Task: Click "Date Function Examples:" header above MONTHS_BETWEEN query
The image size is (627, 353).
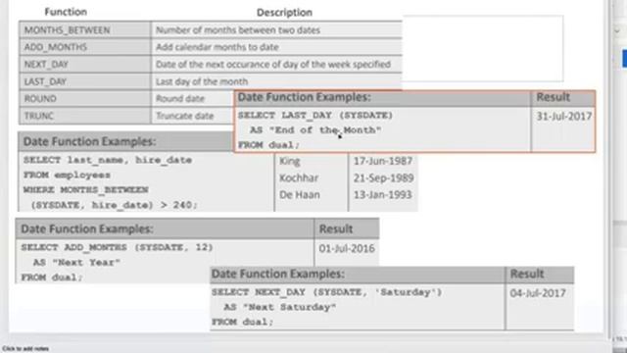Action: tap(89, 141)
